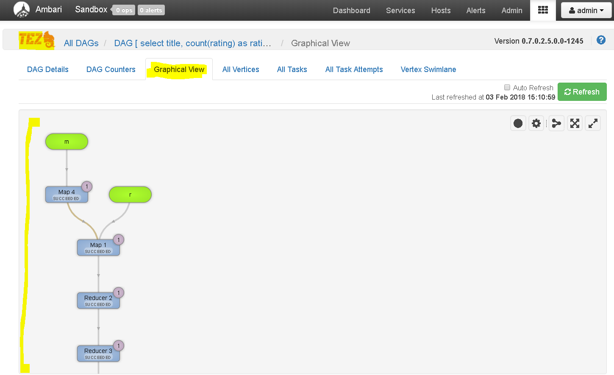Open the views grid icon menu
Screen dimensions: 614x375
tap(543, 10)
